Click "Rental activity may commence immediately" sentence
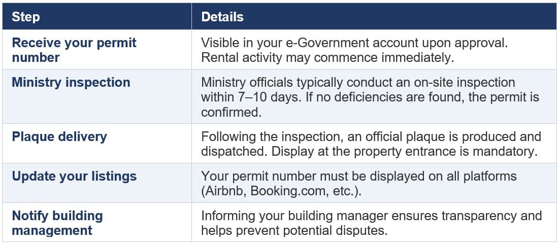This screenshot has width=559, height=244. 326,57
